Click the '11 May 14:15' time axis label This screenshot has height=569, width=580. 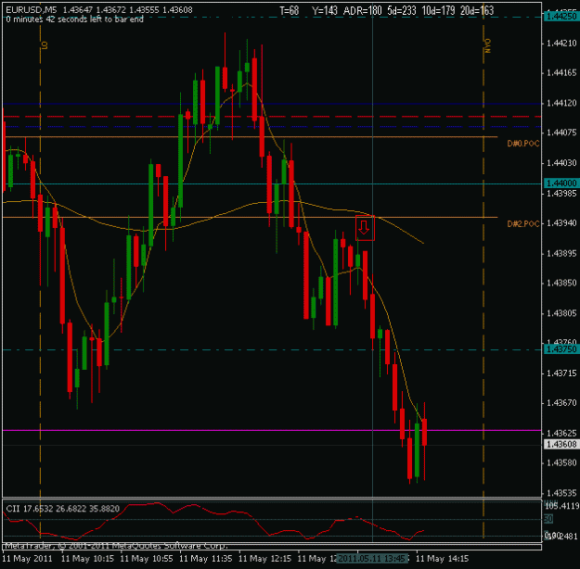coord(443,558)
